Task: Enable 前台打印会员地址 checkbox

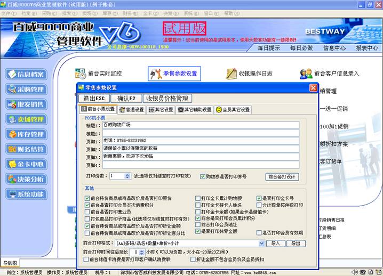Action: (x=198, y=224)
